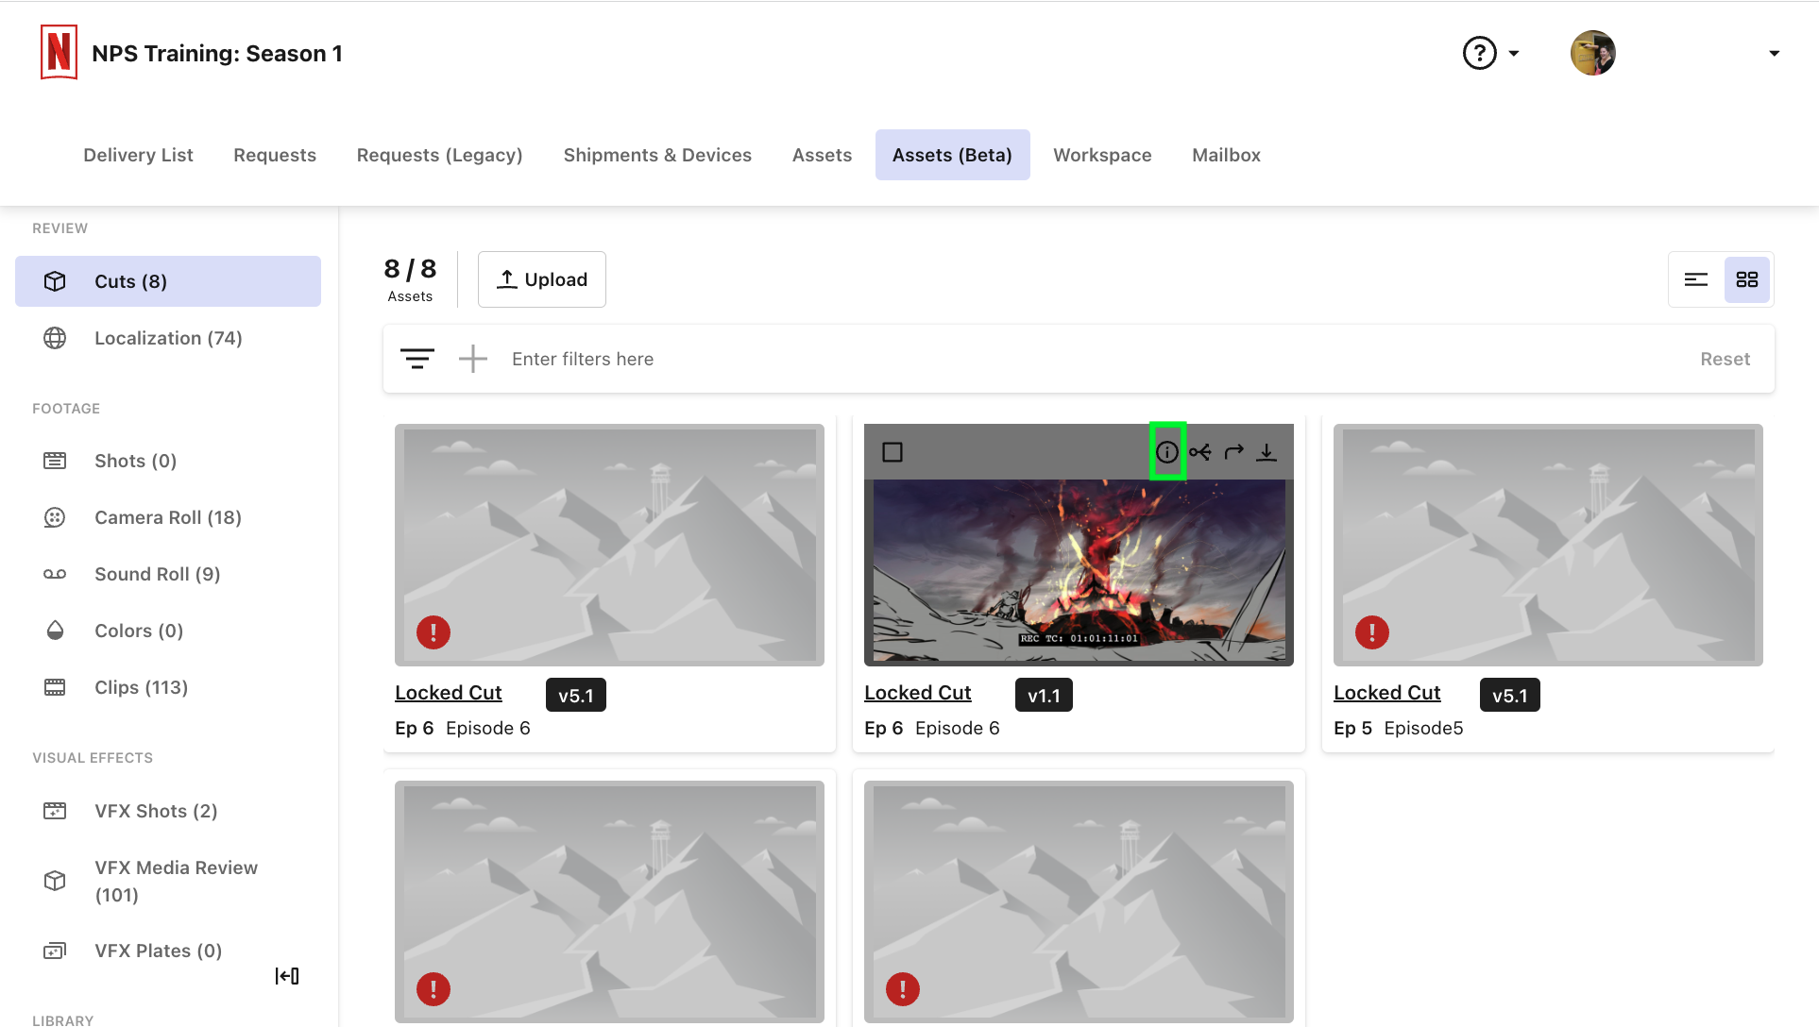Click the share nodes icon on v1.1 cut

pos(1200,452)
